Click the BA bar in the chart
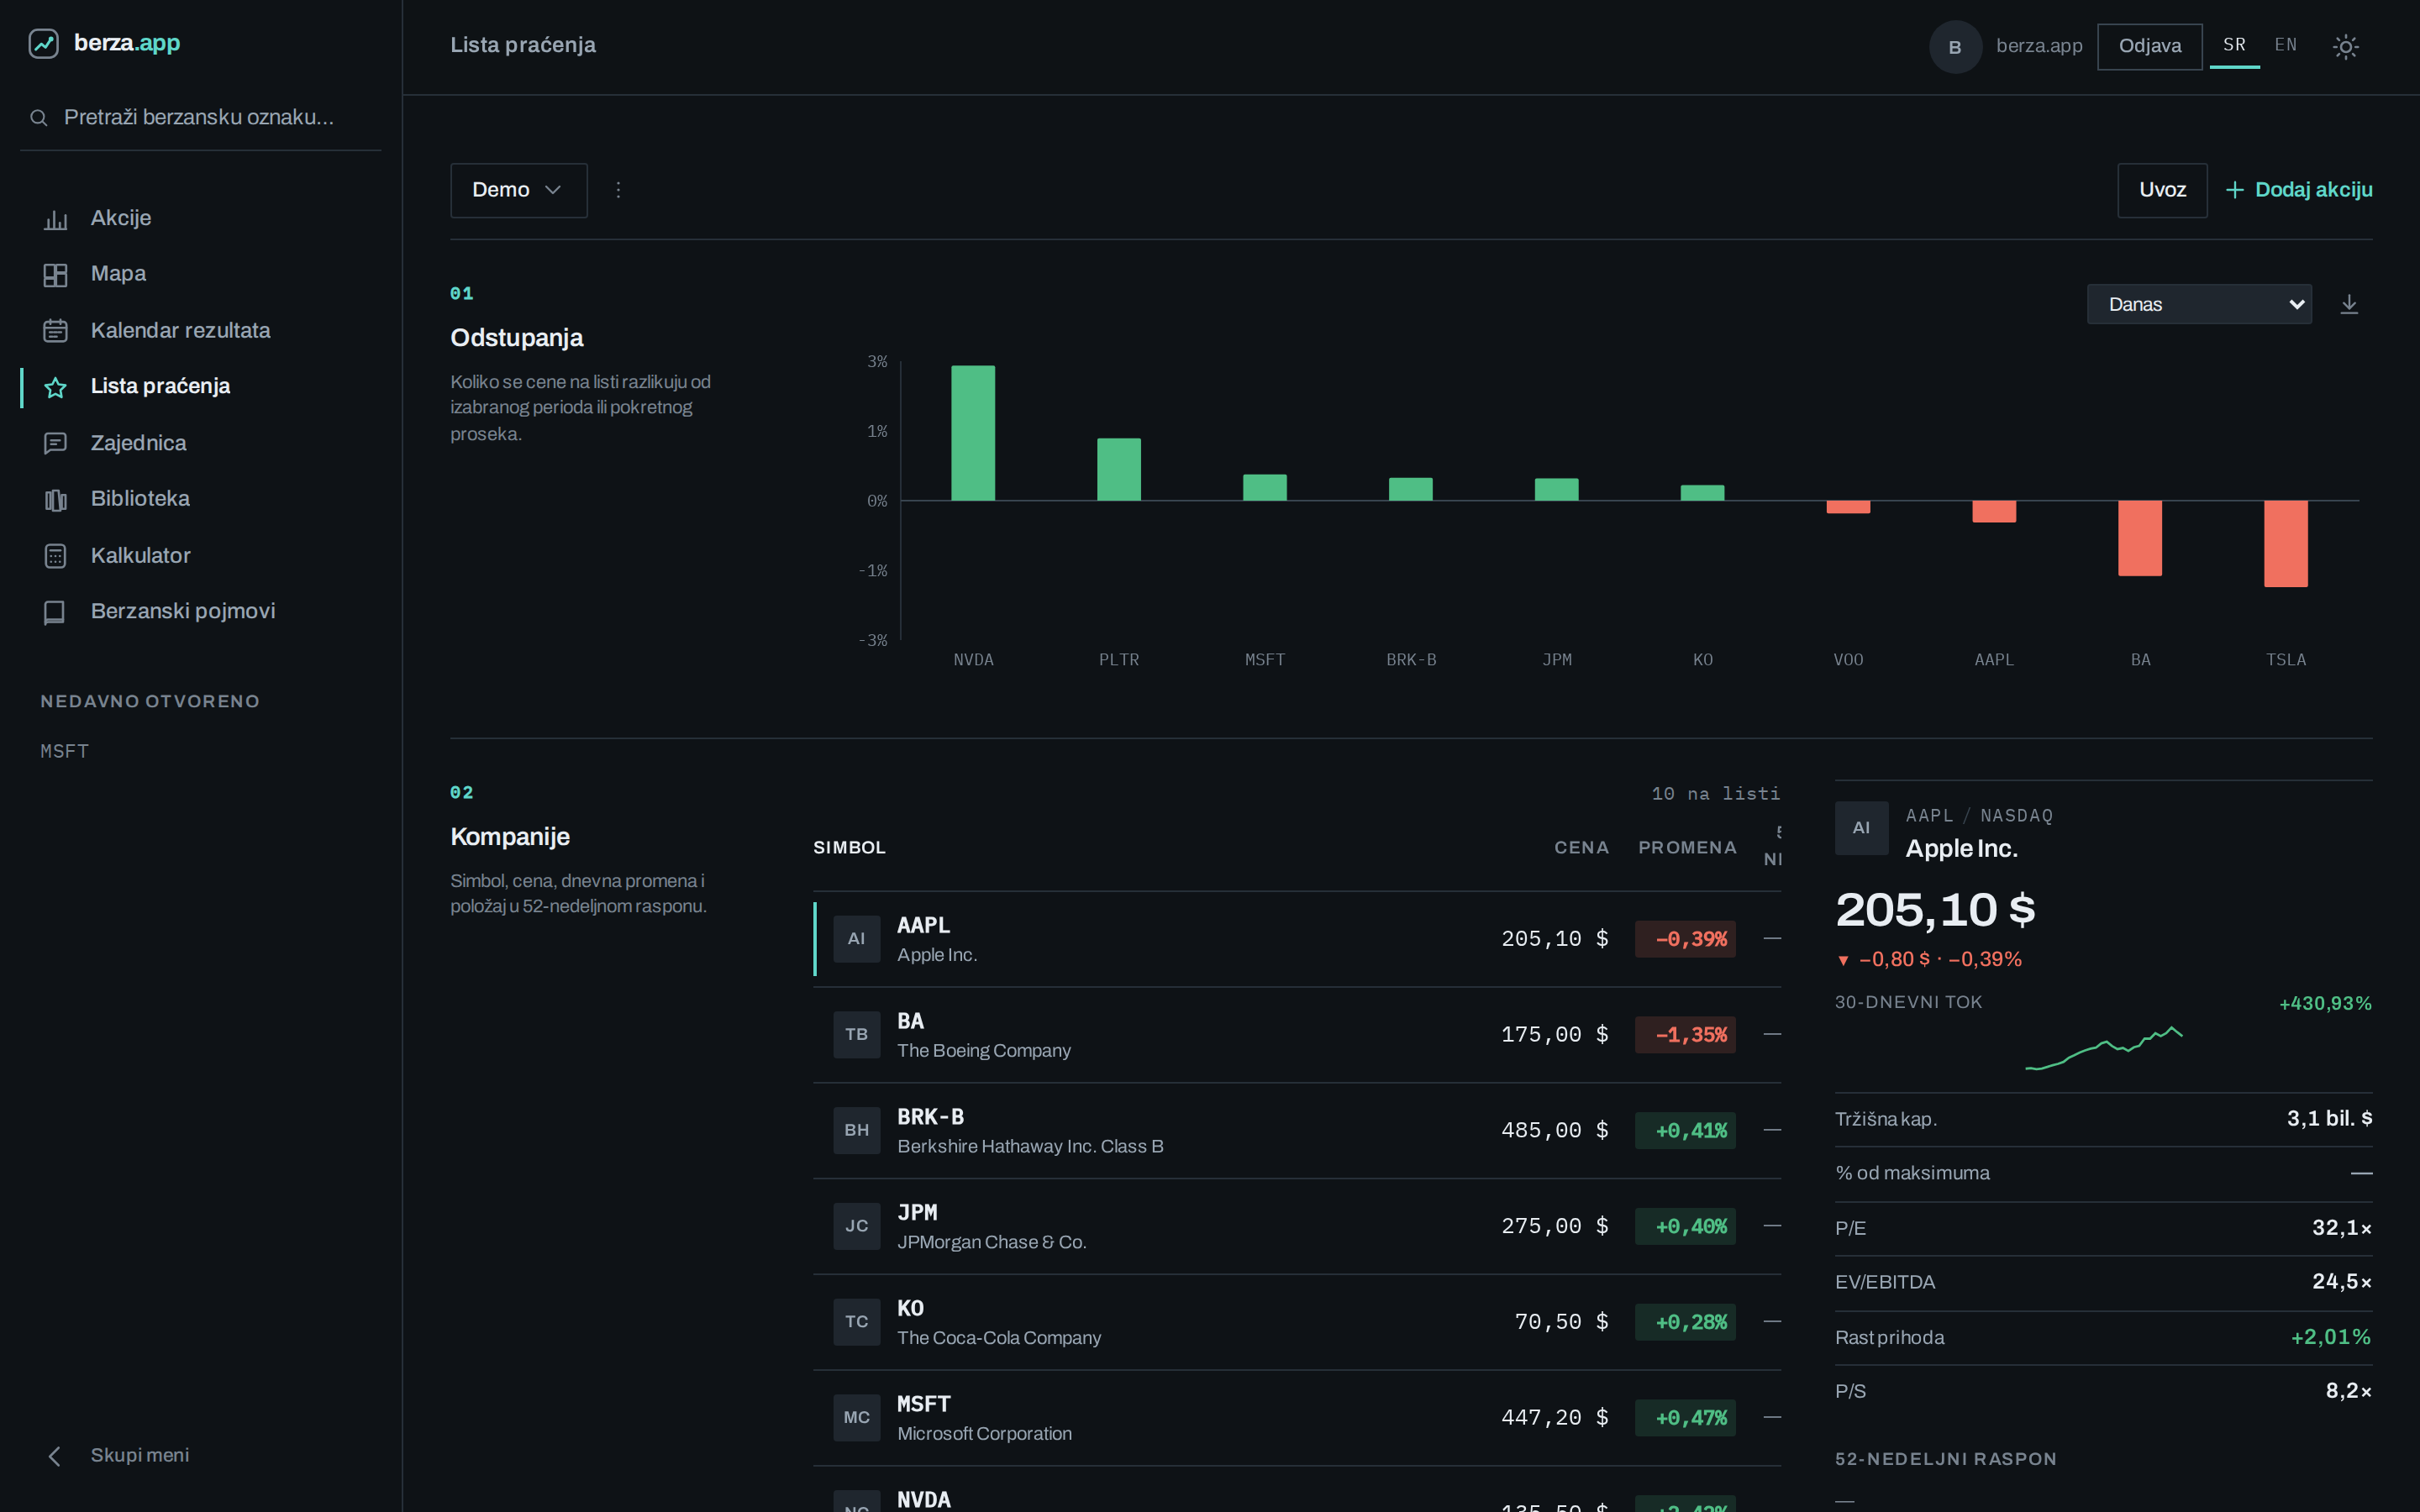The width and height of the screenshot is (2420, 1512). [2140, 538]
